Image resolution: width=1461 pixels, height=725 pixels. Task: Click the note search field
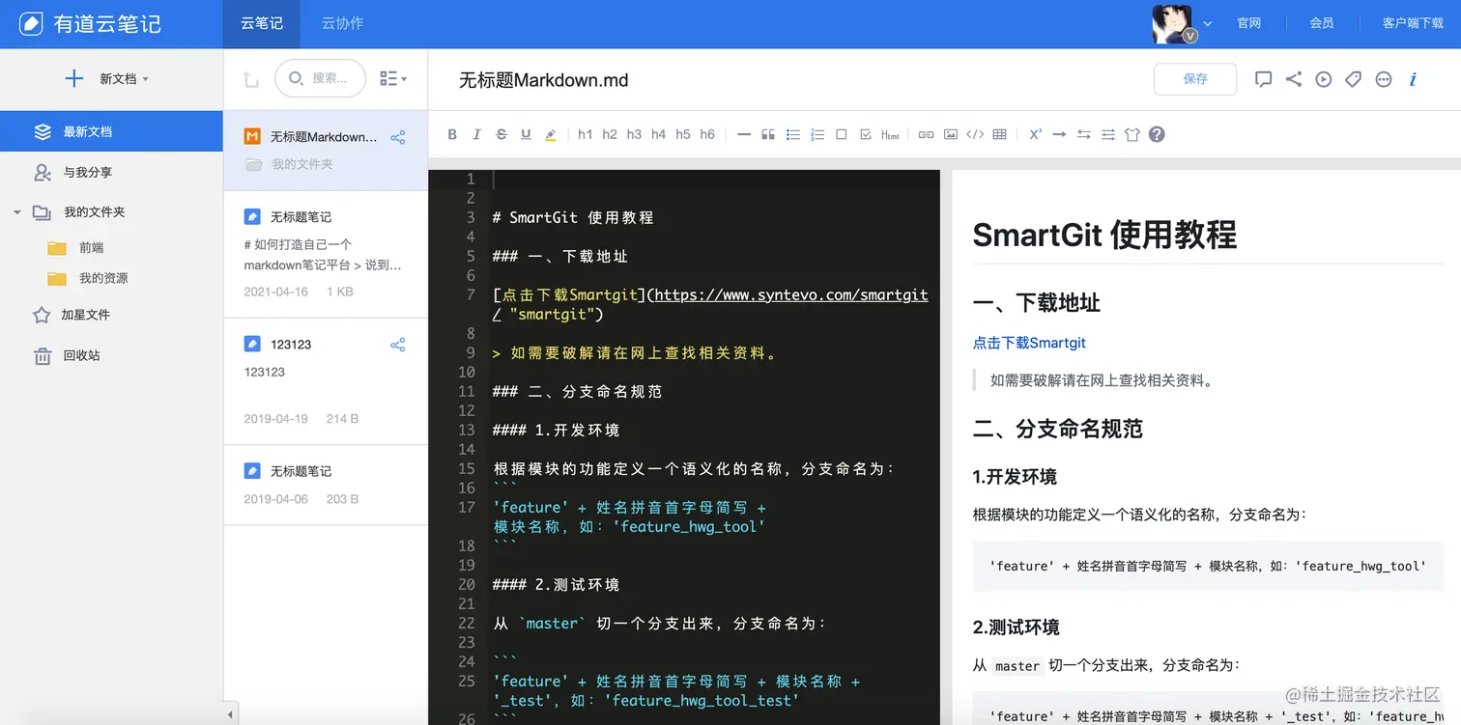pos(321,78)
